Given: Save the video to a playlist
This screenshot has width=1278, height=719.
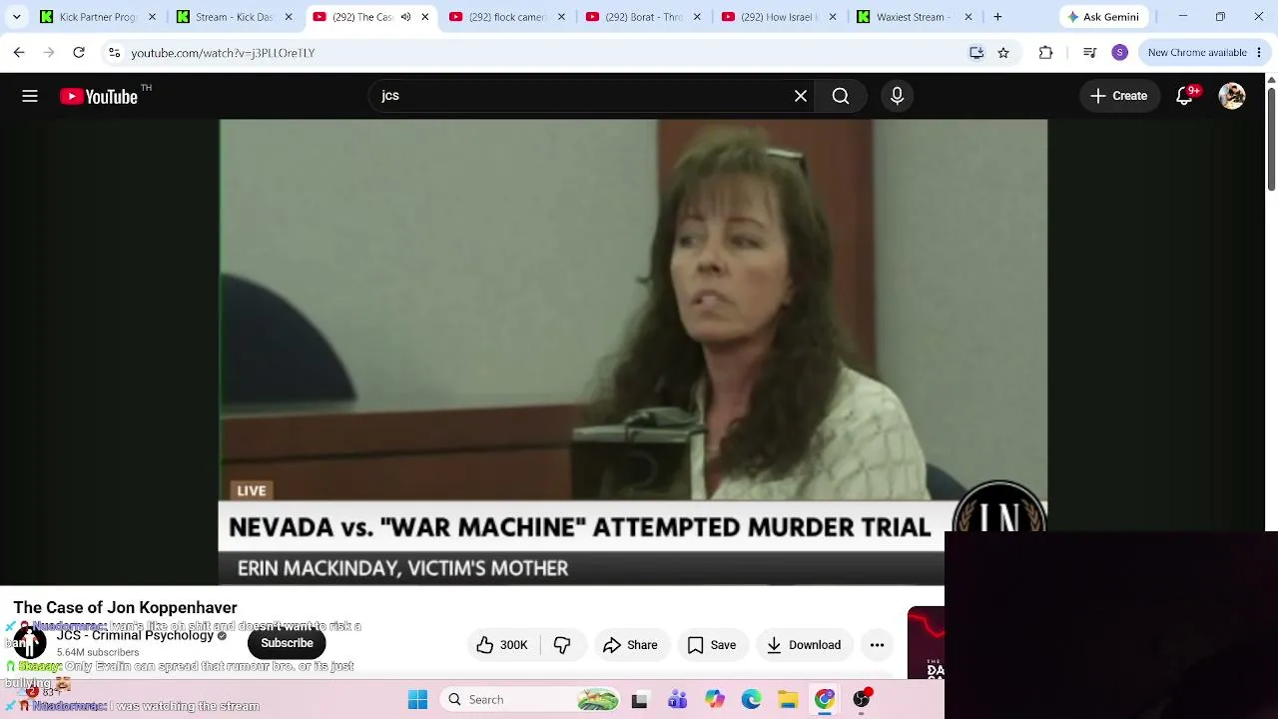Looking at the screenshot, I should (x=712, y=645).
